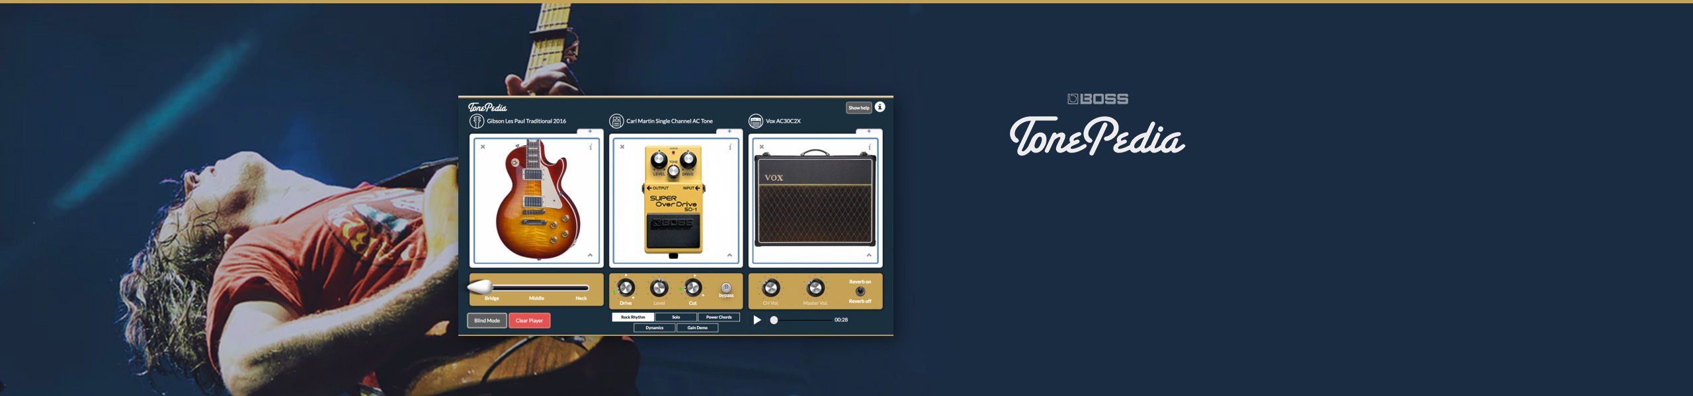Select the Gain Demo sample tab
Viewport: 1693px width, 396px height.
click(697, 328)
